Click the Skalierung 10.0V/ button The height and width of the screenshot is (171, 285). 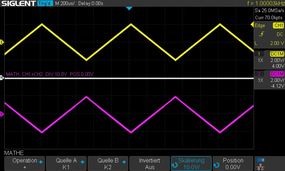[191, 164]
